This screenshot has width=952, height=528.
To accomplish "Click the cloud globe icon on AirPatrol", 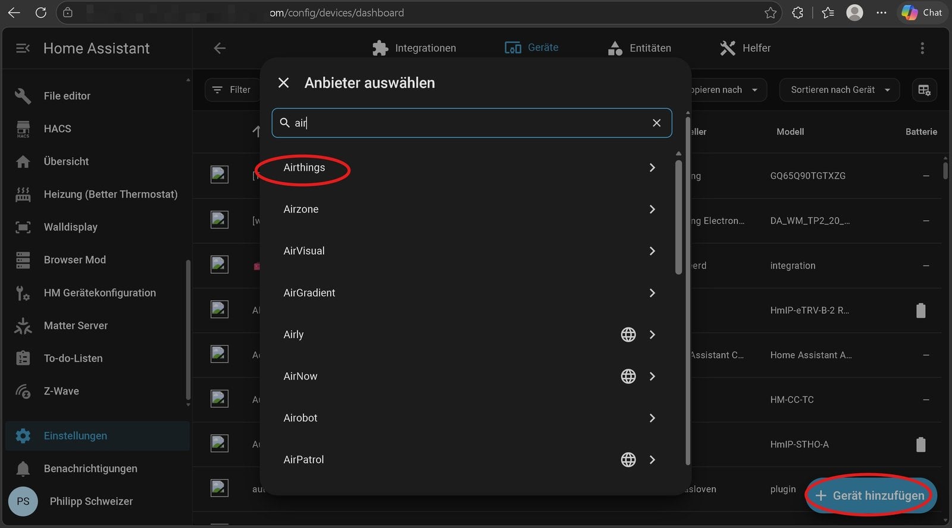I will coord(628,460).
